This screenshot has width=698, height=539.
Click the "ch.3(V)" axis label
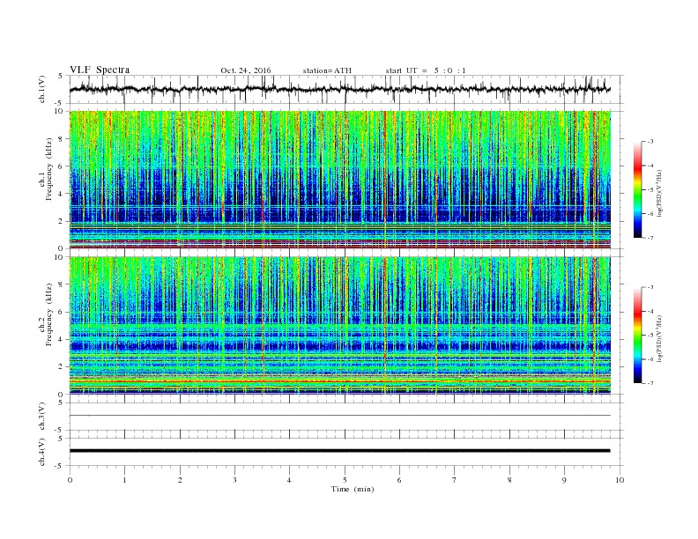[x=42, y=417]
